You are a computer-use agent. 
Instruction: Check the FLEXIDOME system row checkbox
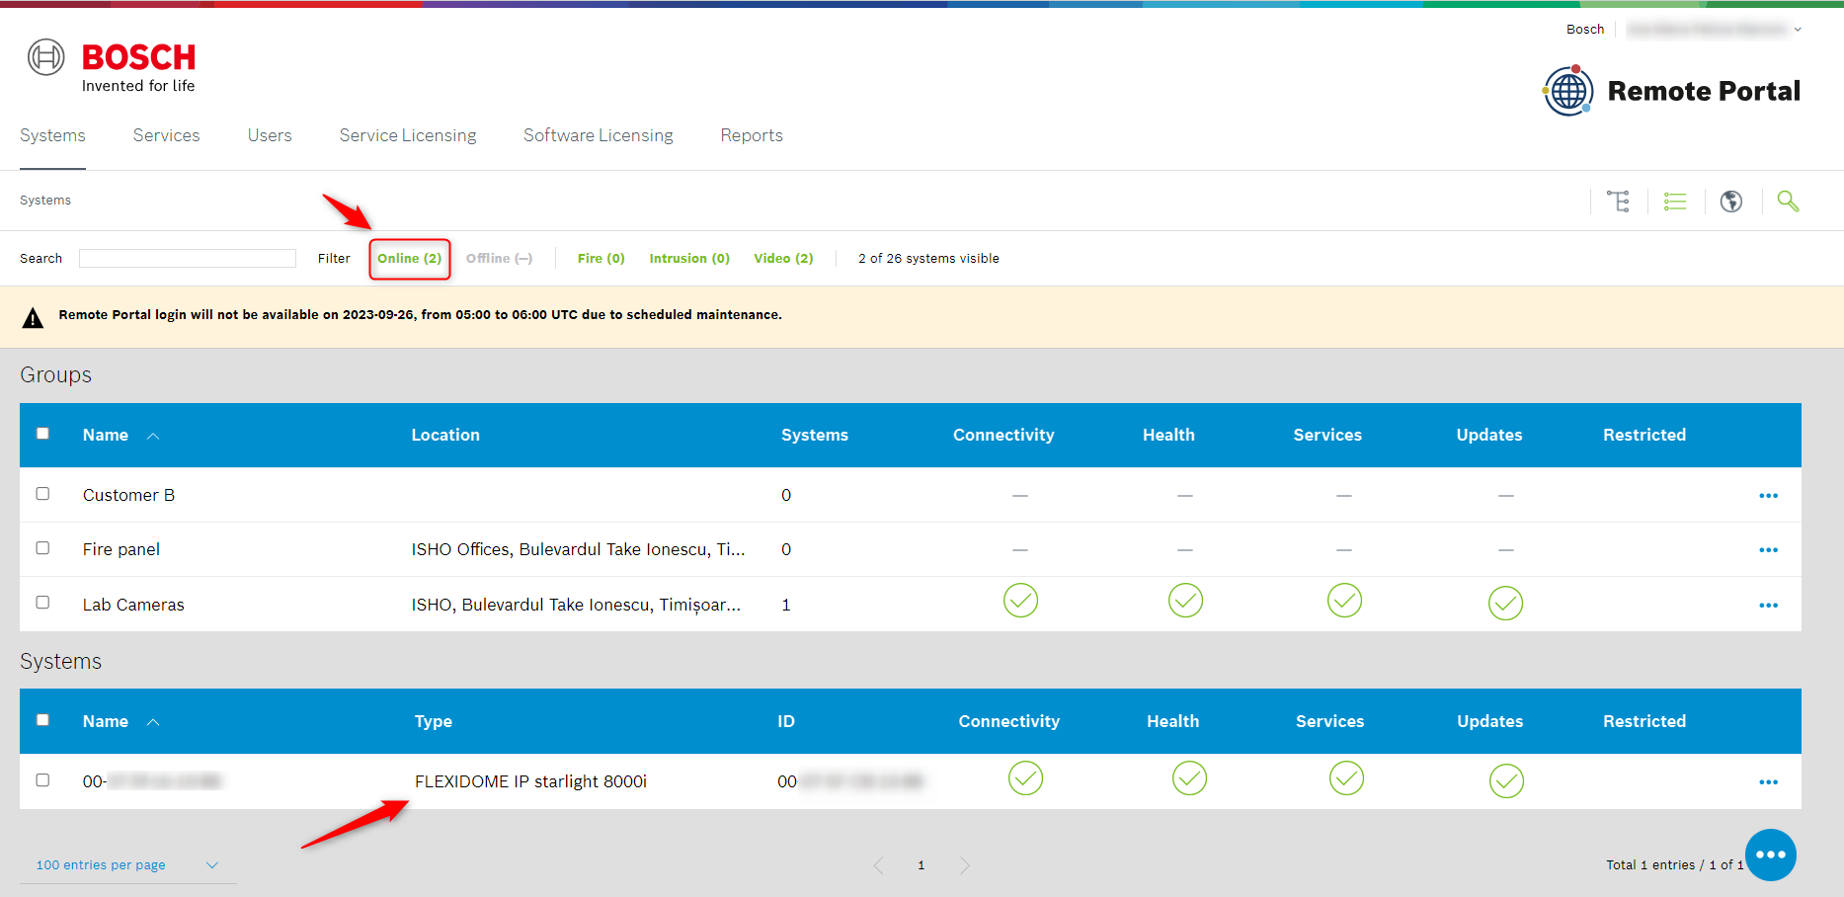(x=42, y=780)
